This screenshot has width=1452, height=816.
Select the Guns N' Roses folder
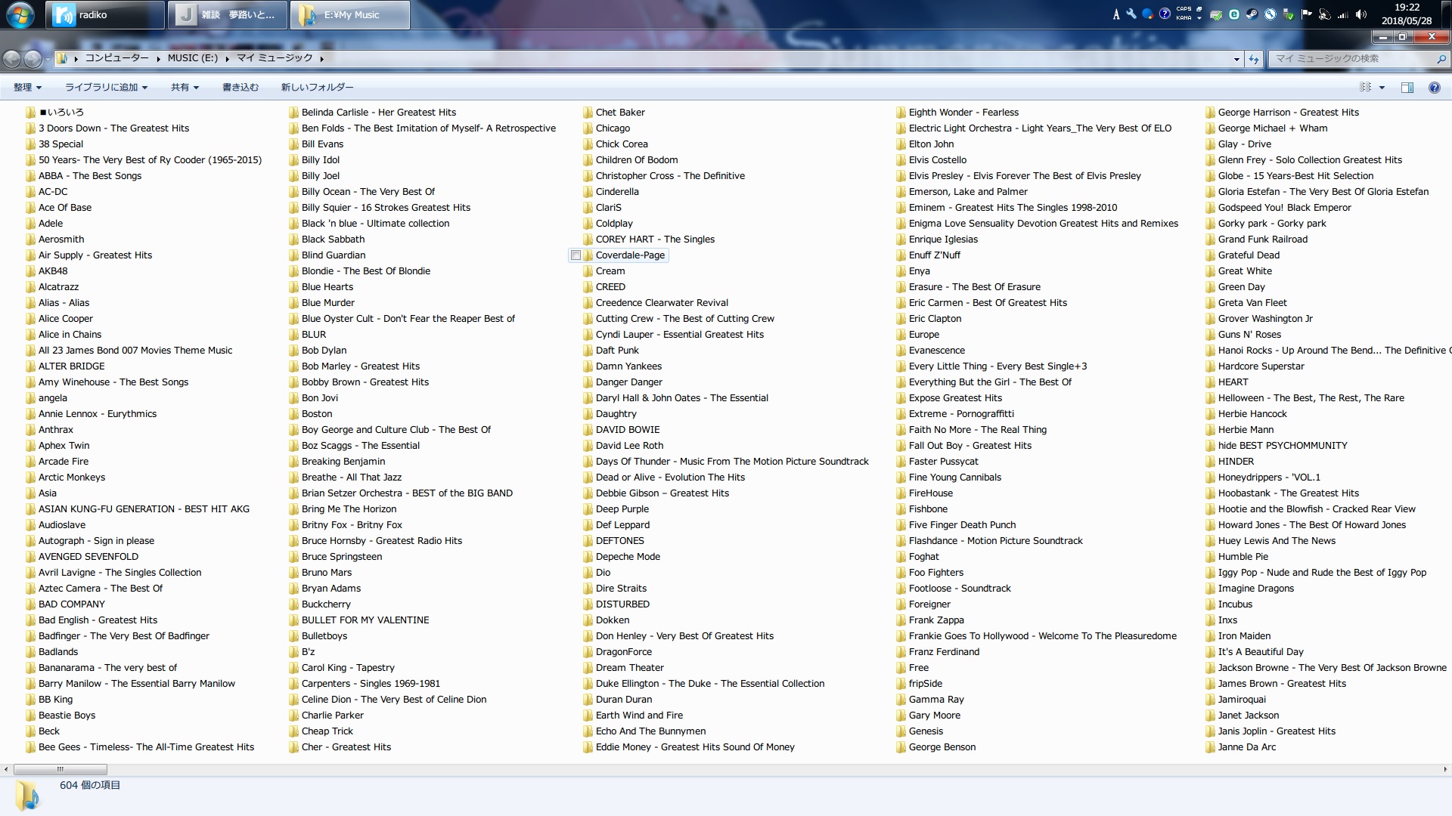(x=1243, y=335)
